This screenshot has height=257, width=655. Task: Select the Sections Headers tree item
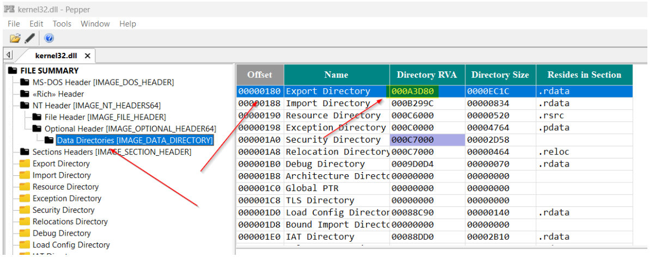click(x=112, y=152)
